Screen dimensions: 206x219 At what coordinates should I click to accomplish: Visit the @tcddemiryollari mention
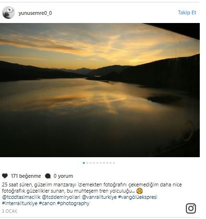[x=61, y=197]
